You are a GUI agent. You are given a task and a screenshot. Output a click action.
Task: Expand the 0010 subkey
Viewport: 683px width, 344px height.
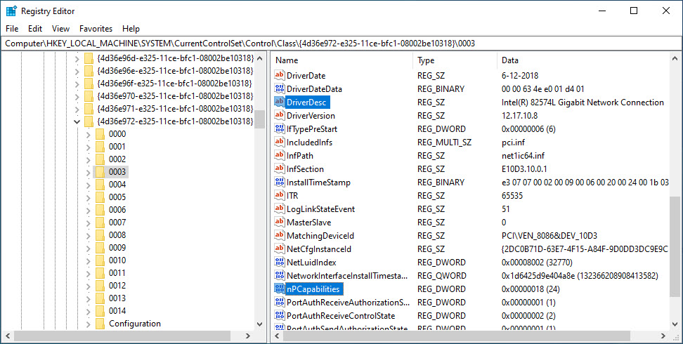[x=88, y=260]
